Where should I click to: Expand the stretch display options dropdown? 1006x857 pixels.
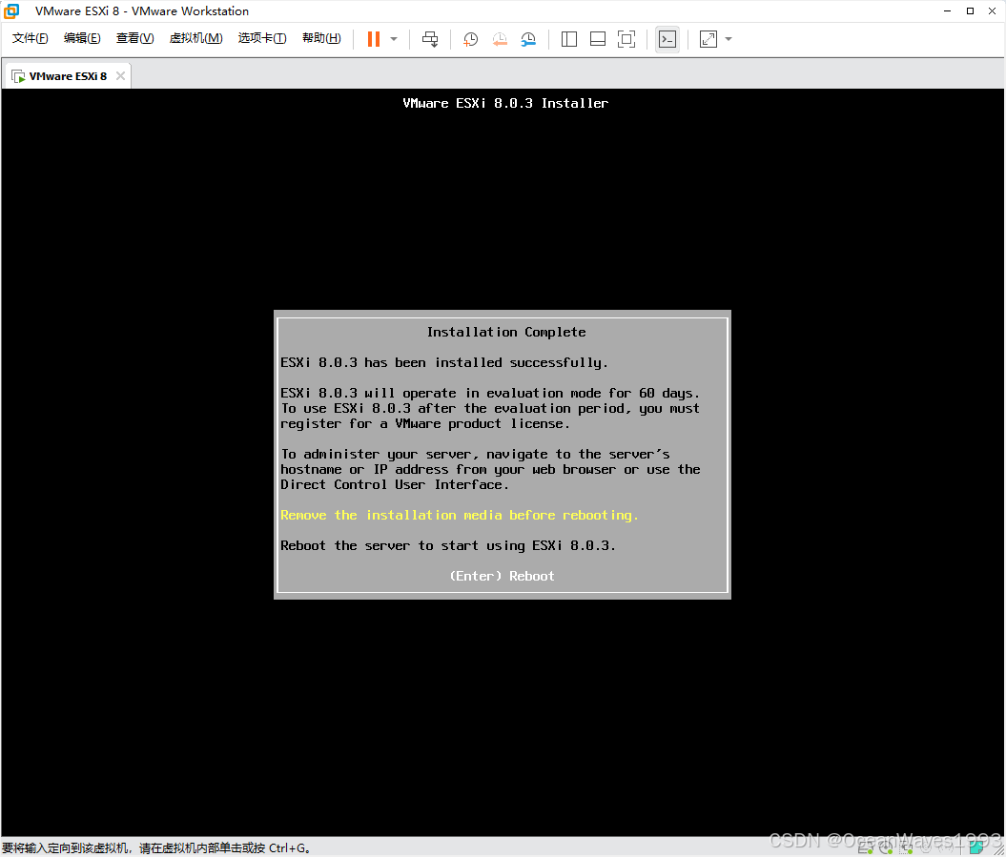[729, 39]
